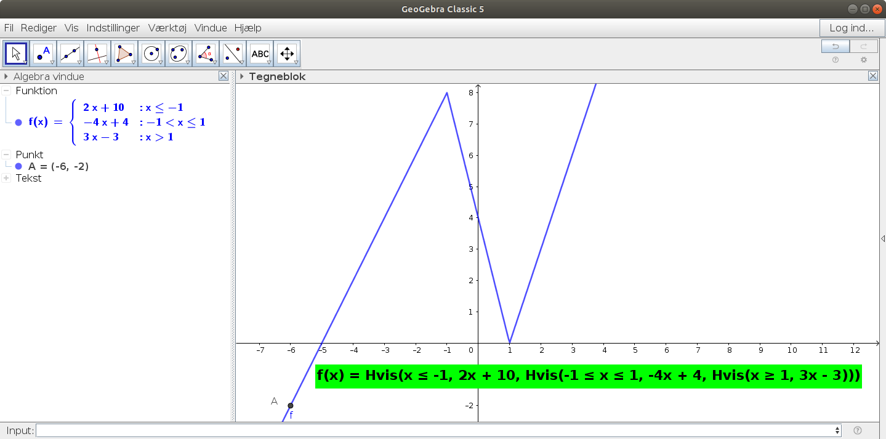Select the Perpendicular line tool

97,54
